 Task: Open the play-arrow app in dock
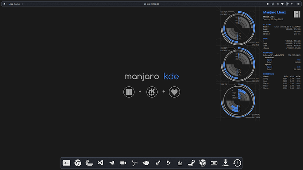click(x=169, y=163)
